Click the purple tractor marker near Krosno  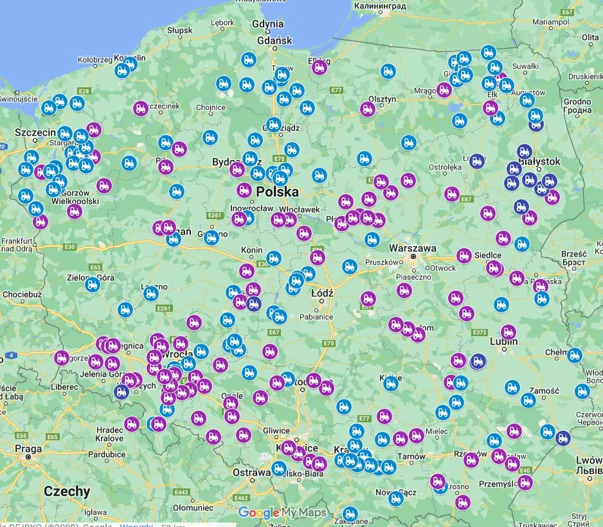(438, 481)
